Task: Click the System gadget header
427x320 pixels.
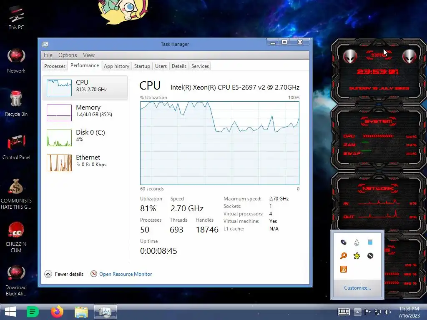Action: click(379, 121)
